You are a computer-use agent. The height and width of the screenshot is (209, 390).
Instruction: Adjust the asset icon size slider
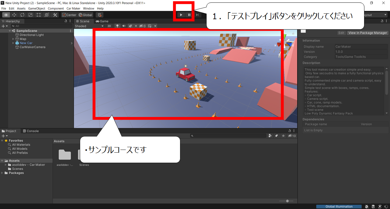(287, 201)
